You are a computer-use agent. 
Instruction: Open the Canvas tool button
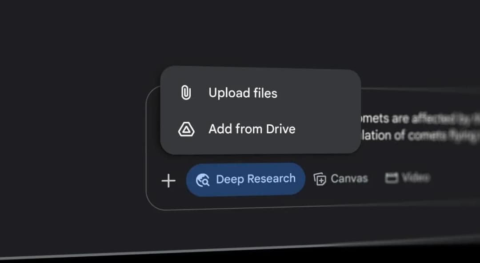340,179
